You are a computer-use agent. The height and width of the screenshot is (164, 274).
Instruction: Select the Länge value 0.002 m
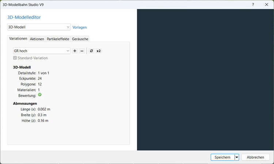(x=44, y=109)
